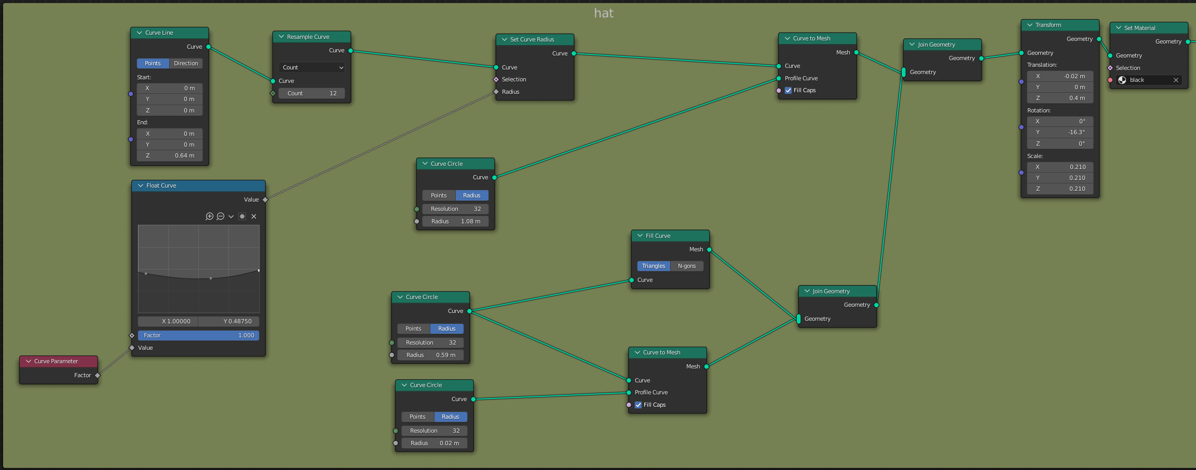1196x470 pixels.
Task: Collapse the Transform node
Action: pyautogui.click(x=1030, y=25)
